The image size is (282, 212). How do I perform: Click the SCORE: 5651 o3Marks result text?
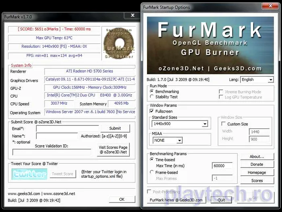click(54, 29)
